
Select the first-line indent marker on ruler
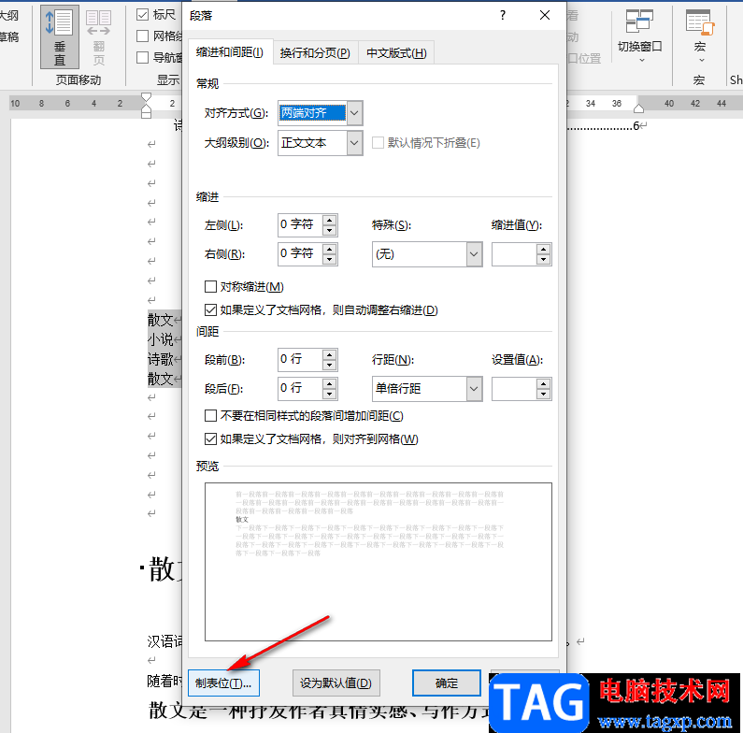point(146,97)
